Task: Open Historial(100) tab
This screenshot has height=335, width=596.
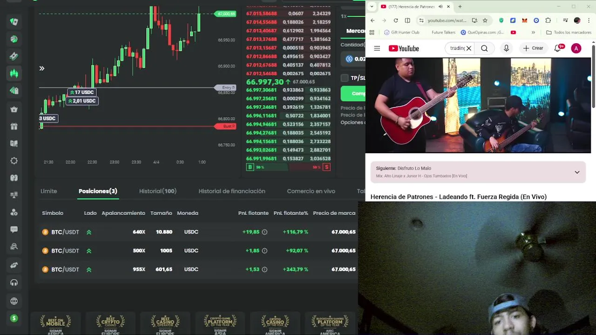Action: coord(158,191)
